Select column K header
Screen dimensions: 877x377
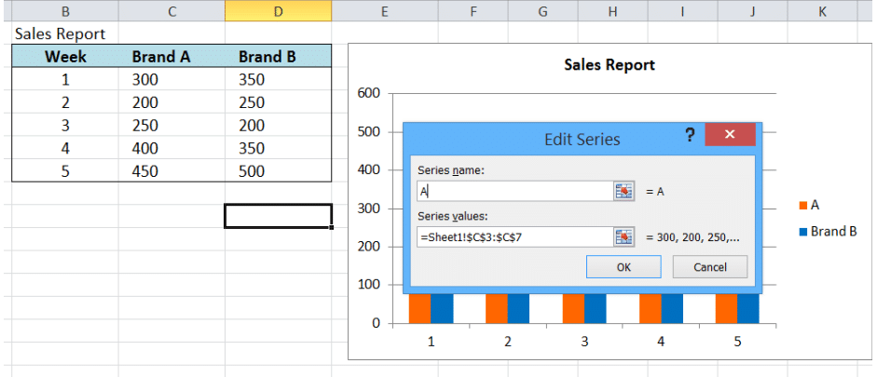point(822,10)
